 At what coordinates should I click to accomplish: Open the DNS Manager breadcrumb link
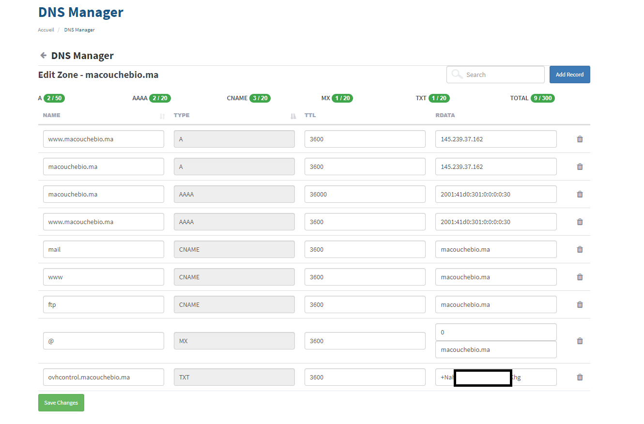pos(79,30)
